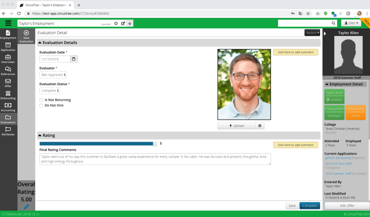Image resolution: width=370 pixels, height=217 pixels.
Task: Click the New Evaluation plus icon
Action: click(x=26, y=33)
